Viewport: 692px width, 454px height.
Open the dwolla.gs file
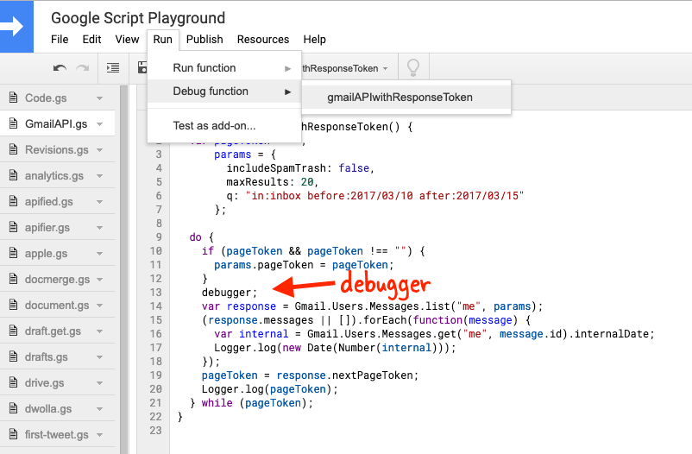[x=48, y=409]
